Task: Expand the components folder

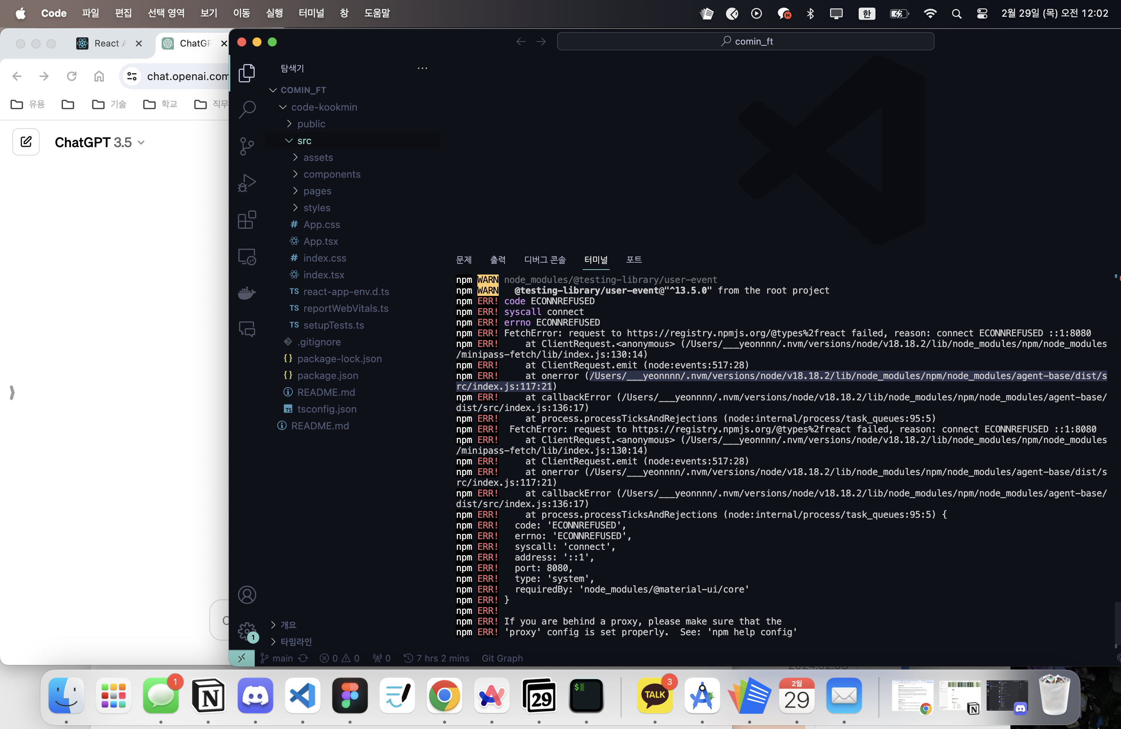Action: [x=331, y=174]
